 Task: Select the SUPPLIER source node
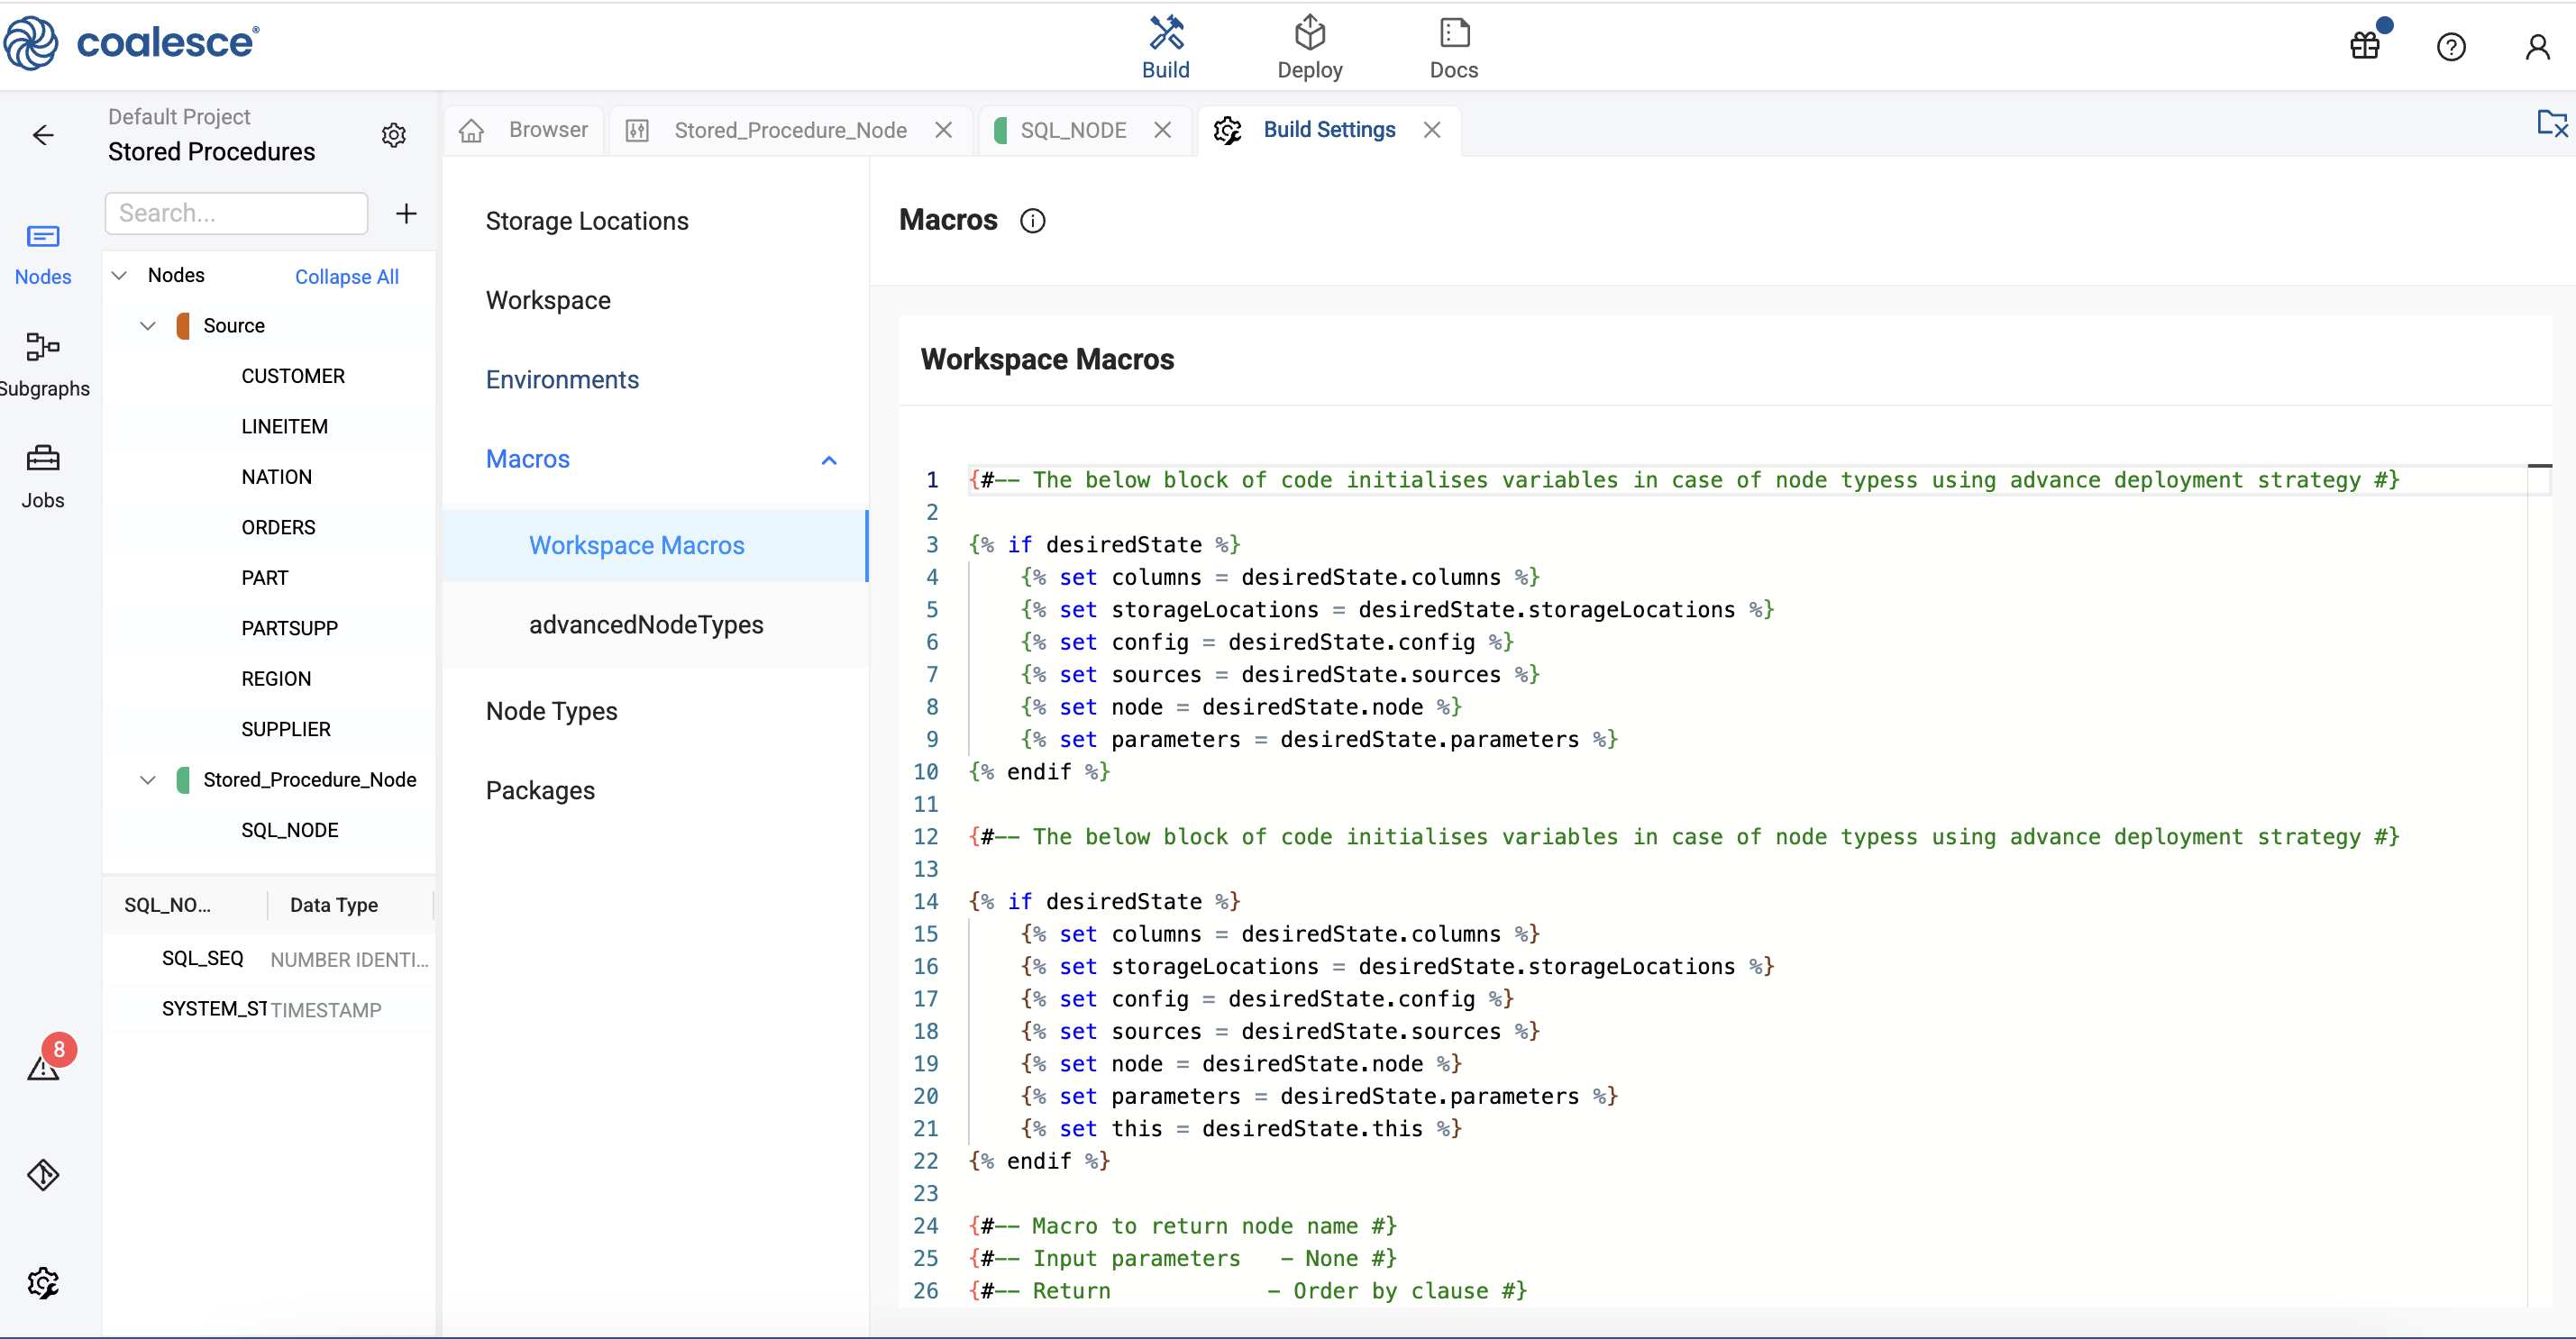285,729
